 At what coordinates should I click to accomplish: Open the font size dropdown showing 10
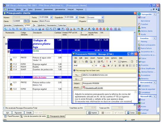click(100, 66)
